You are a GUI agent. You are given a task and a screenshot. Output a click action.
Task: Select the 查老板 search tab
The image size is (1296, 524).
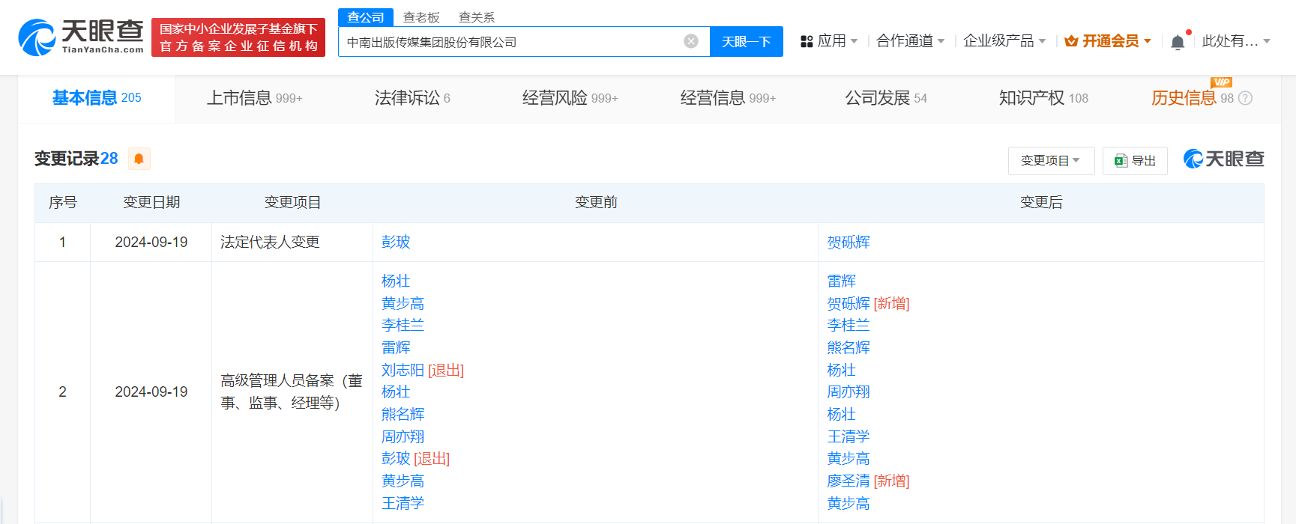(421, 17)
